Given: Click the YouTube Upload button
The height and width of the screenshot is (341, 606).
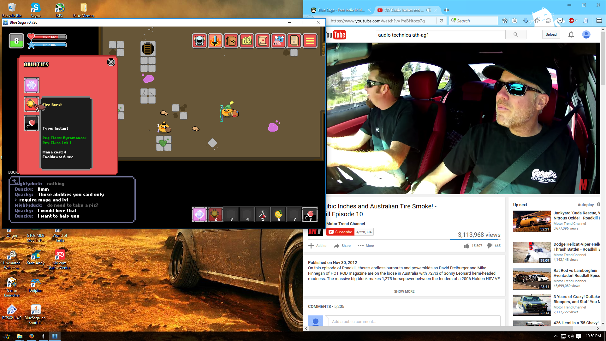Looking at the screenshot, I should pyautogui.click(x=551, y=35).
